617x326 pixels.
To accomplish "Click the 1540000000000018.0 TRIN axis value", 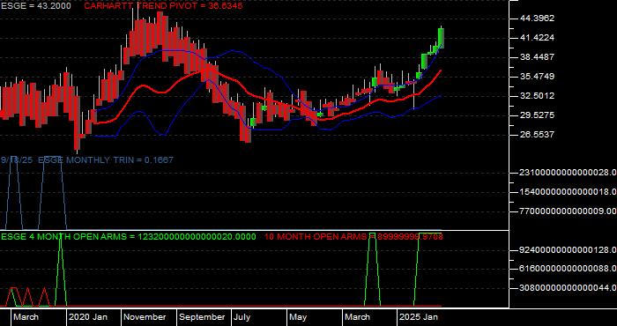I will pos(569,192).
